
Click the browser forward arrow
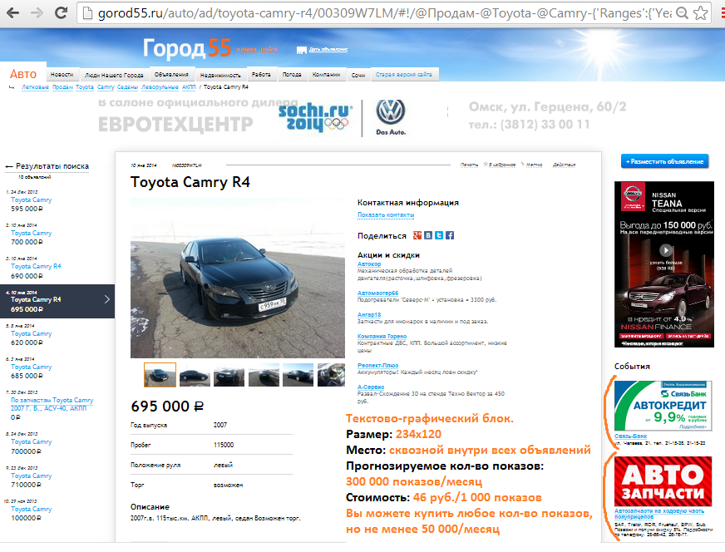tap(37, 13)
